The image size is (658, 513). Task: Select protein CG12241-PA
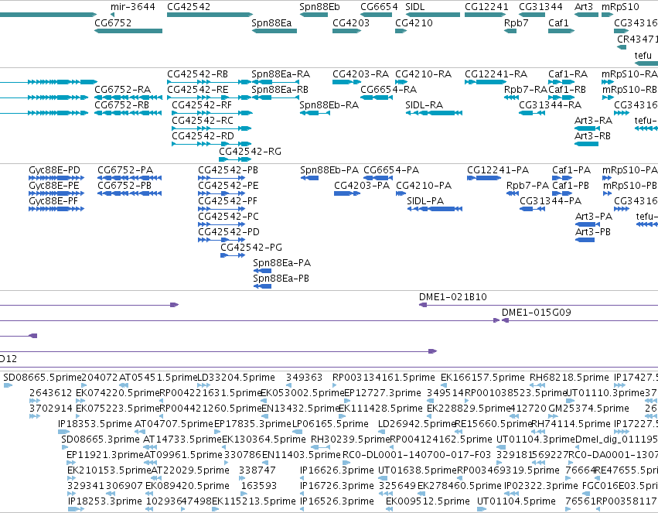click(x=484, y=178)
